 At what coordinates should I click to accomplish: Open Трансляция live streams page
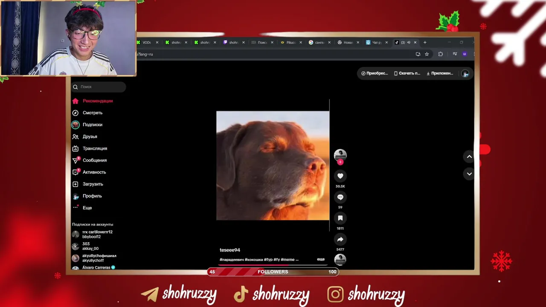90,148
